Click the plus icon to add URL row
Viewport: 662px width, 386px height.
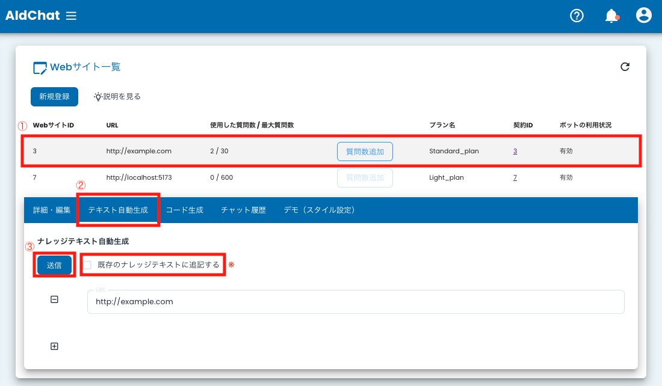pyautogui.click(x=54, y=346)
